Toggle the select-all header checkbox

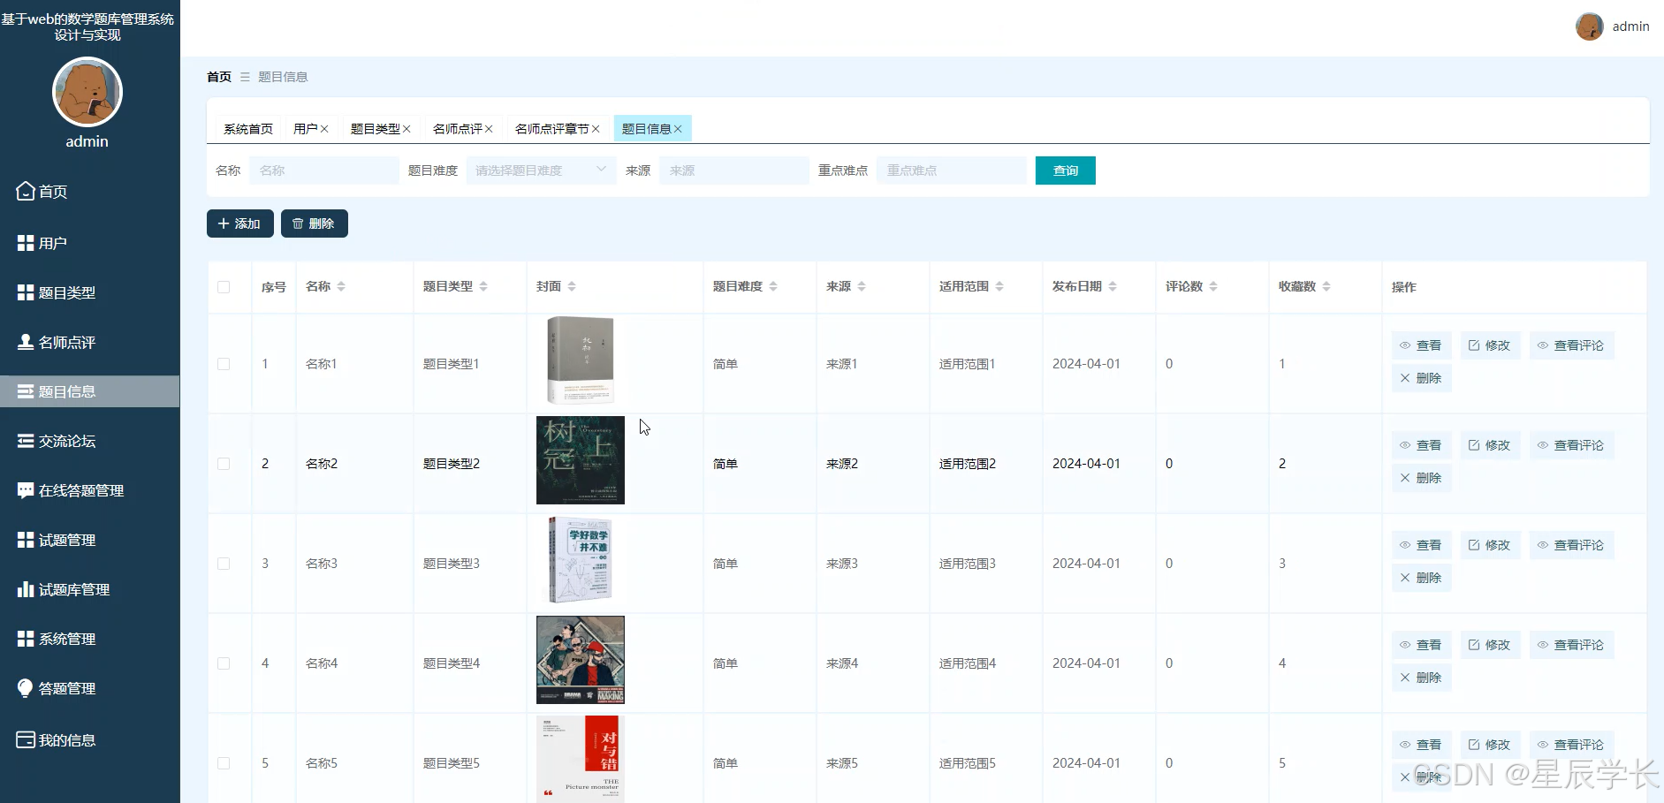(x=224, y=287)
